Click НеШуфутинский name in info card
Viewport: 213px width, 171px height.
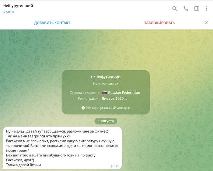pos(106,77)
